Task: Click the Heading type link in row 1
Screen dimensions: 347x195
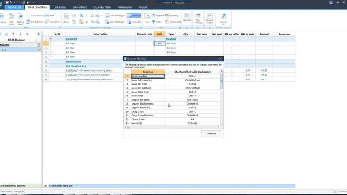Action: 171,39
